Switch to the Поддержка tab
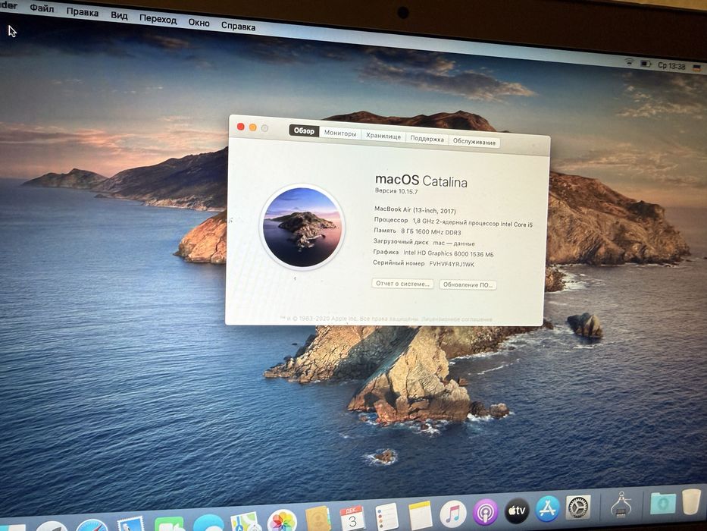The image size is (707, 531). (x=427, y=139)
